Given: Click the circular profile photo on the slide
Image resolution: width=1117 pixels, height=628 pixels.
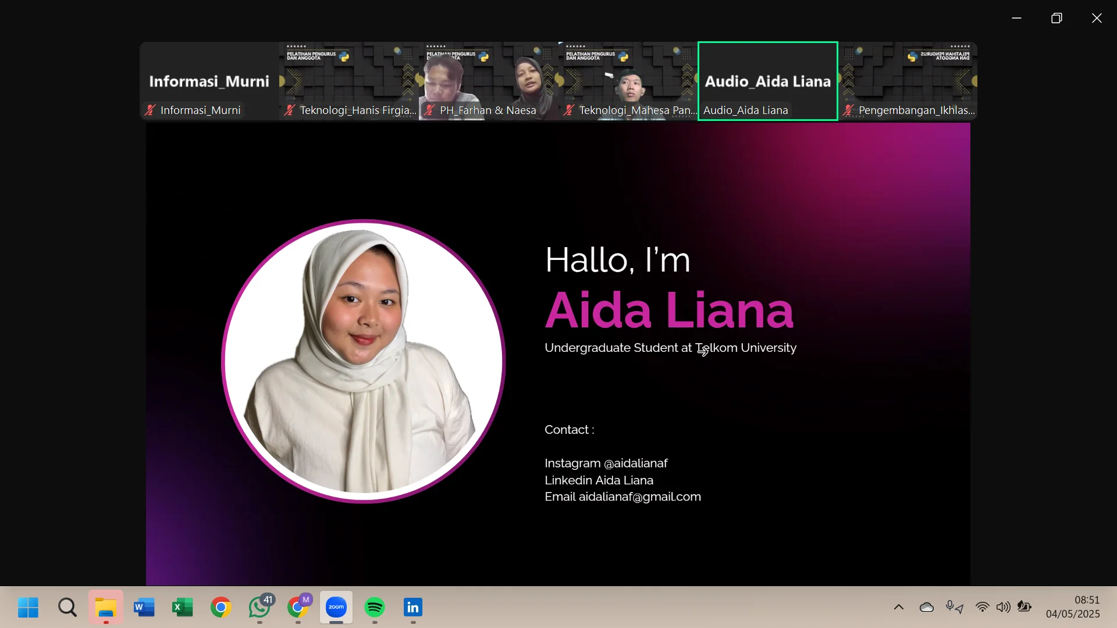Looking at the screenshot, I should (364, 361).
